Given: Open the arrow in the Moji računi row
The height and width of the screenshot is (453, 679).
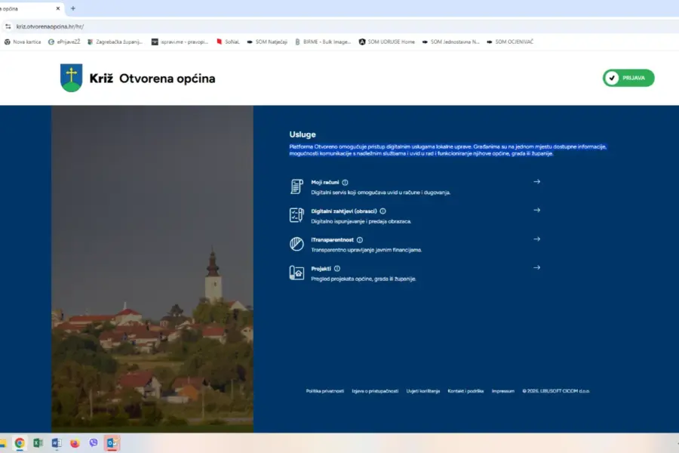Looking at the screenshot, I should [x=536, y=182].
